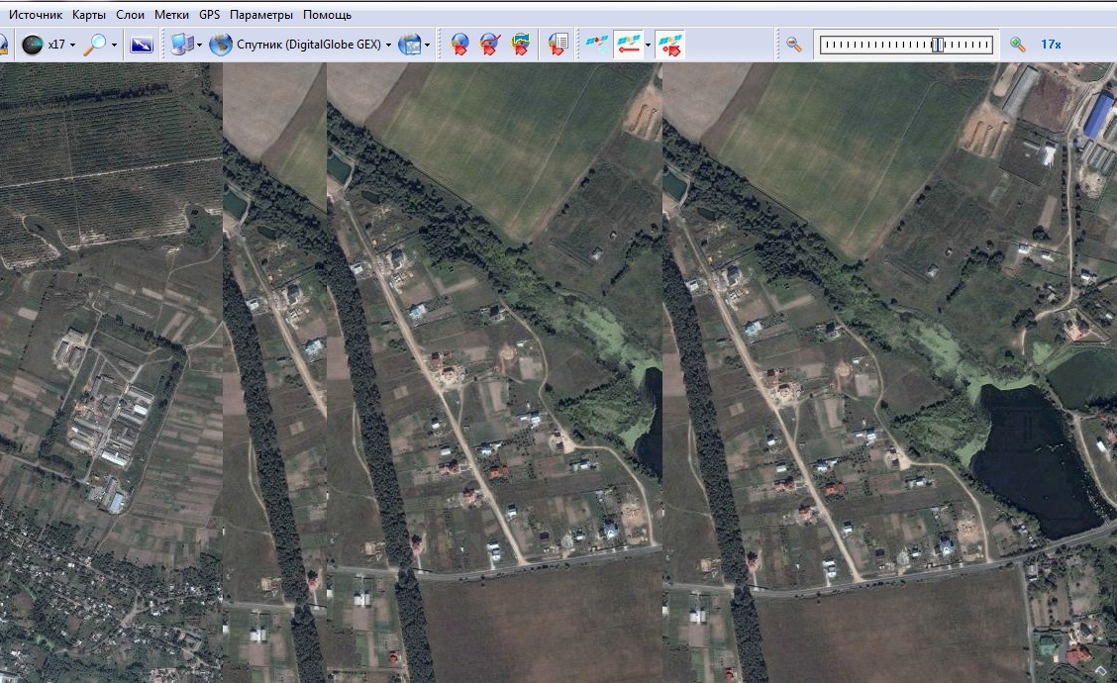Open the Источник menu
1117x683 pixels.
tap(35, 15)
